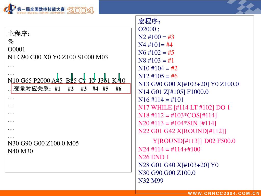Click the N40 M30 line
This screenshot has height=196, width=261.
20,151
